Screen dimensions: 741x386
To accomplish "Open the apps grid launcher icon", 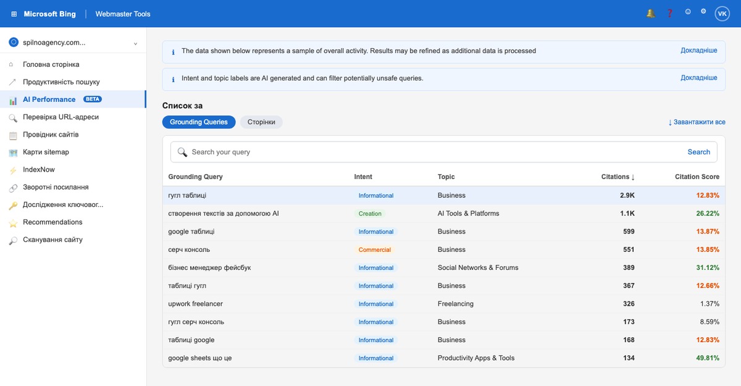I will click(x=14, y=14).
